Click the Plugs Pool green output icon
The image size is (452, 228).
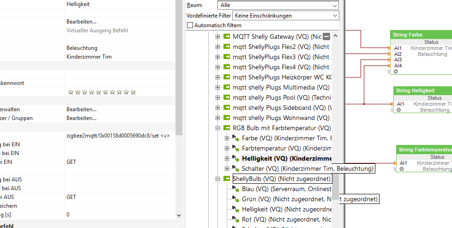[227, 97]
